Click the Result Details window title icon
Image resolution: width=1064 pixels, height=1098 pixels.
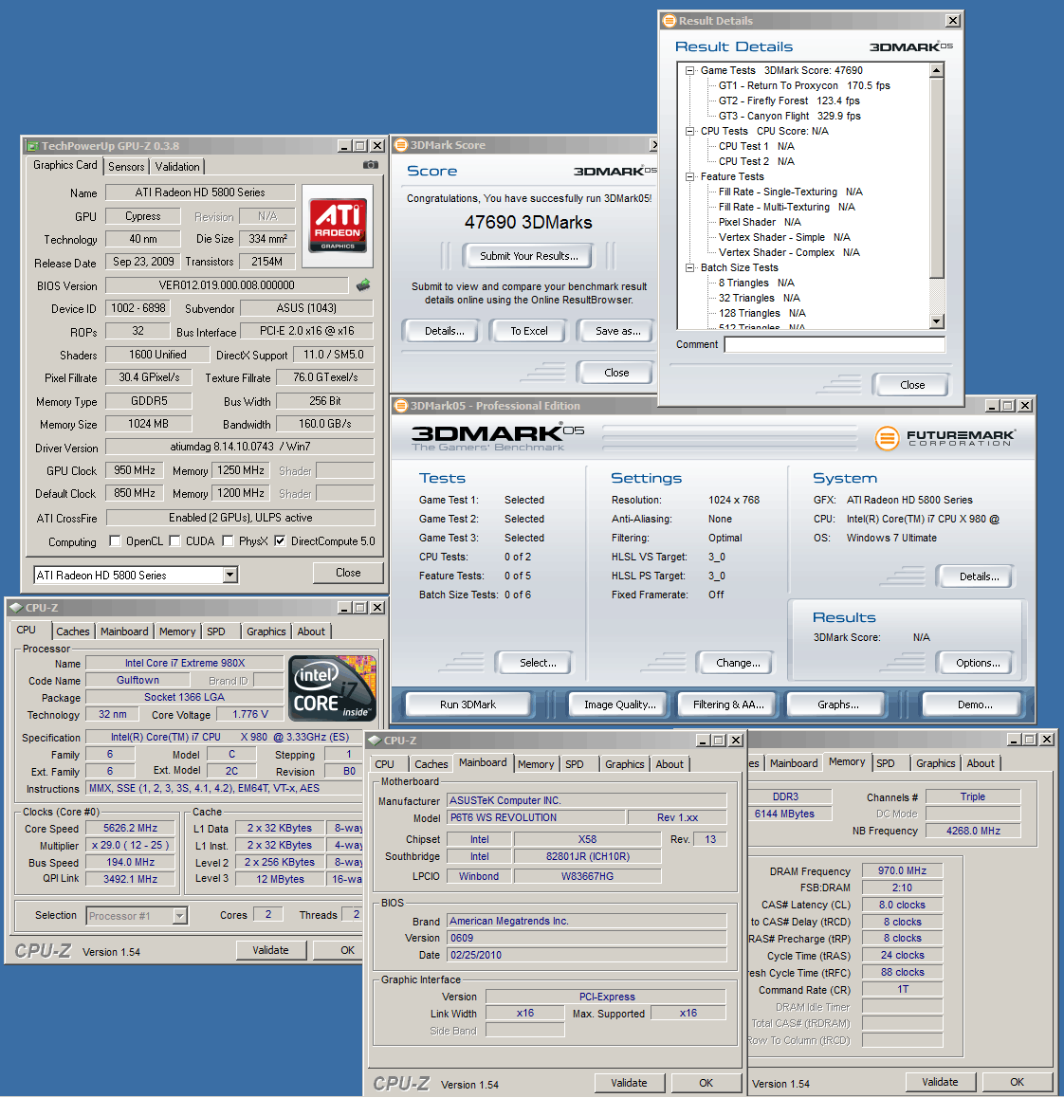point(670,21)
